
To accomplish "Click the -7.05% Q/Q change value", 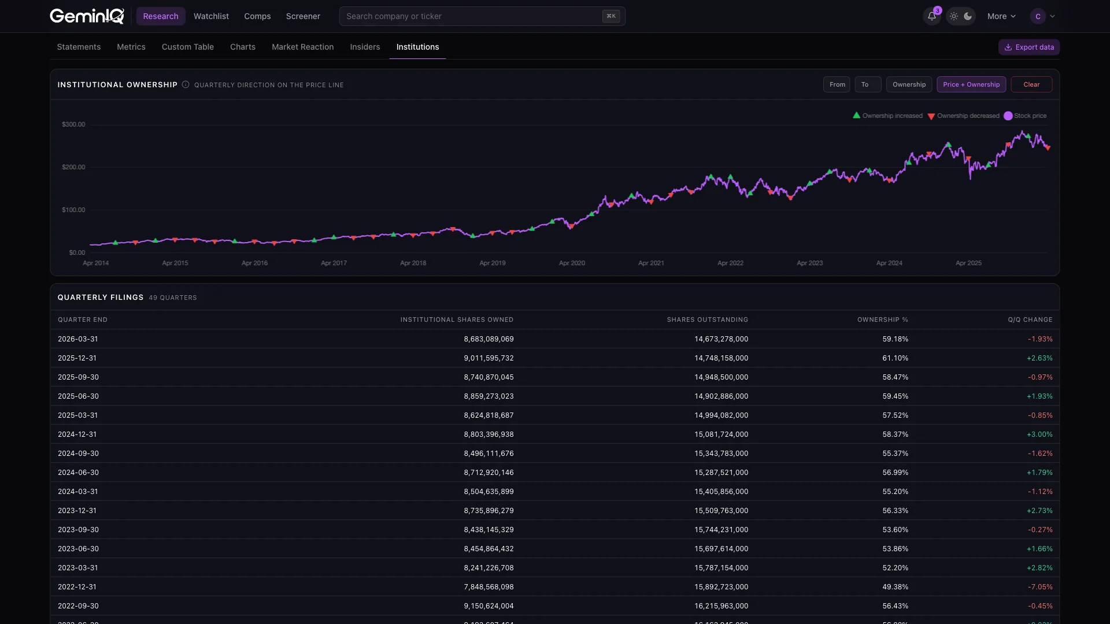I will click(x=1040, y=587).
